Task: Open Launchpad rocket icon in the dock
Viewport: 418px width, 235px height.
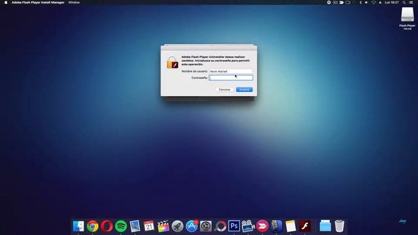Action: click(177, 227)
